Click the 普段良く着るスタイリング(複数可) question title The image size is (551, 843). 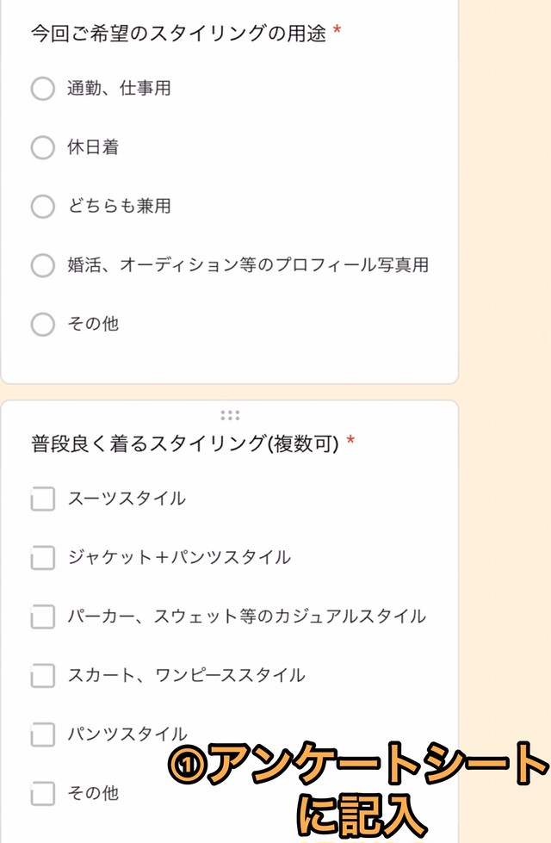coord(185,443)
